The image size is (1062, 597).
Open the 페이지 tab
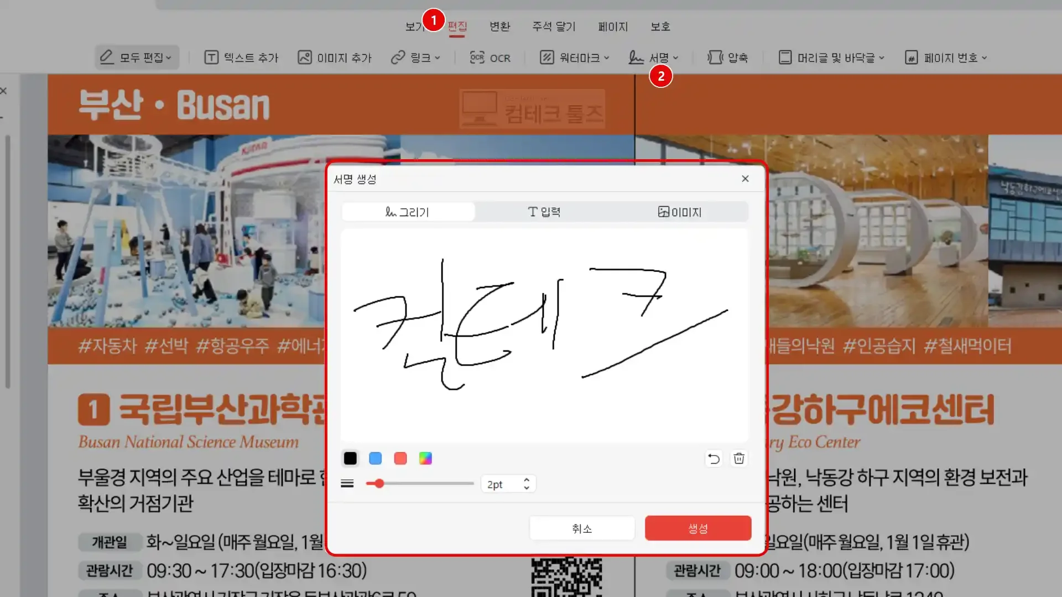[613, 27]
